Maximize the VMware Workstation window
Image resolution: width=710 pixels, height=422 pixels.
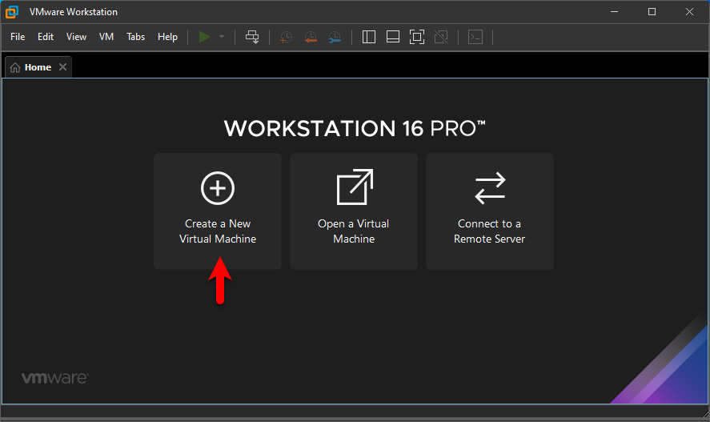tap(652, 12)
